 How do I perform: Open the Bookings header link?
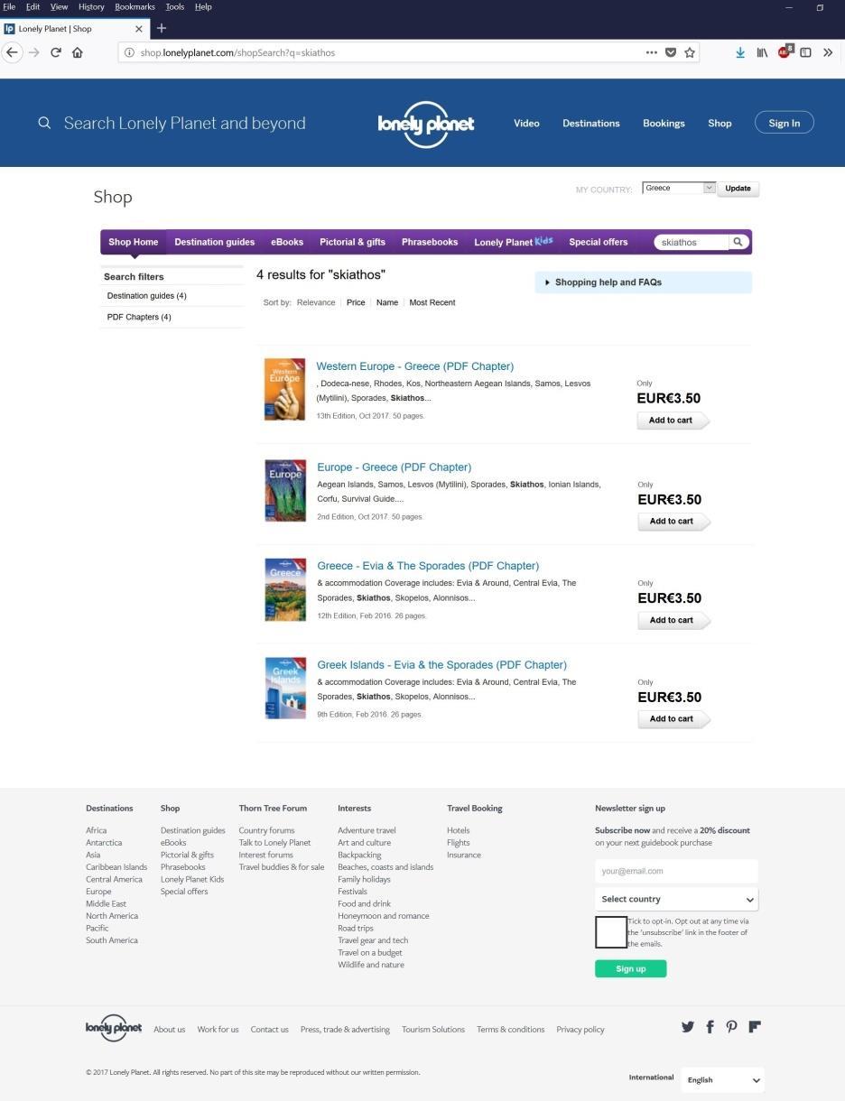tap(664, 124)
